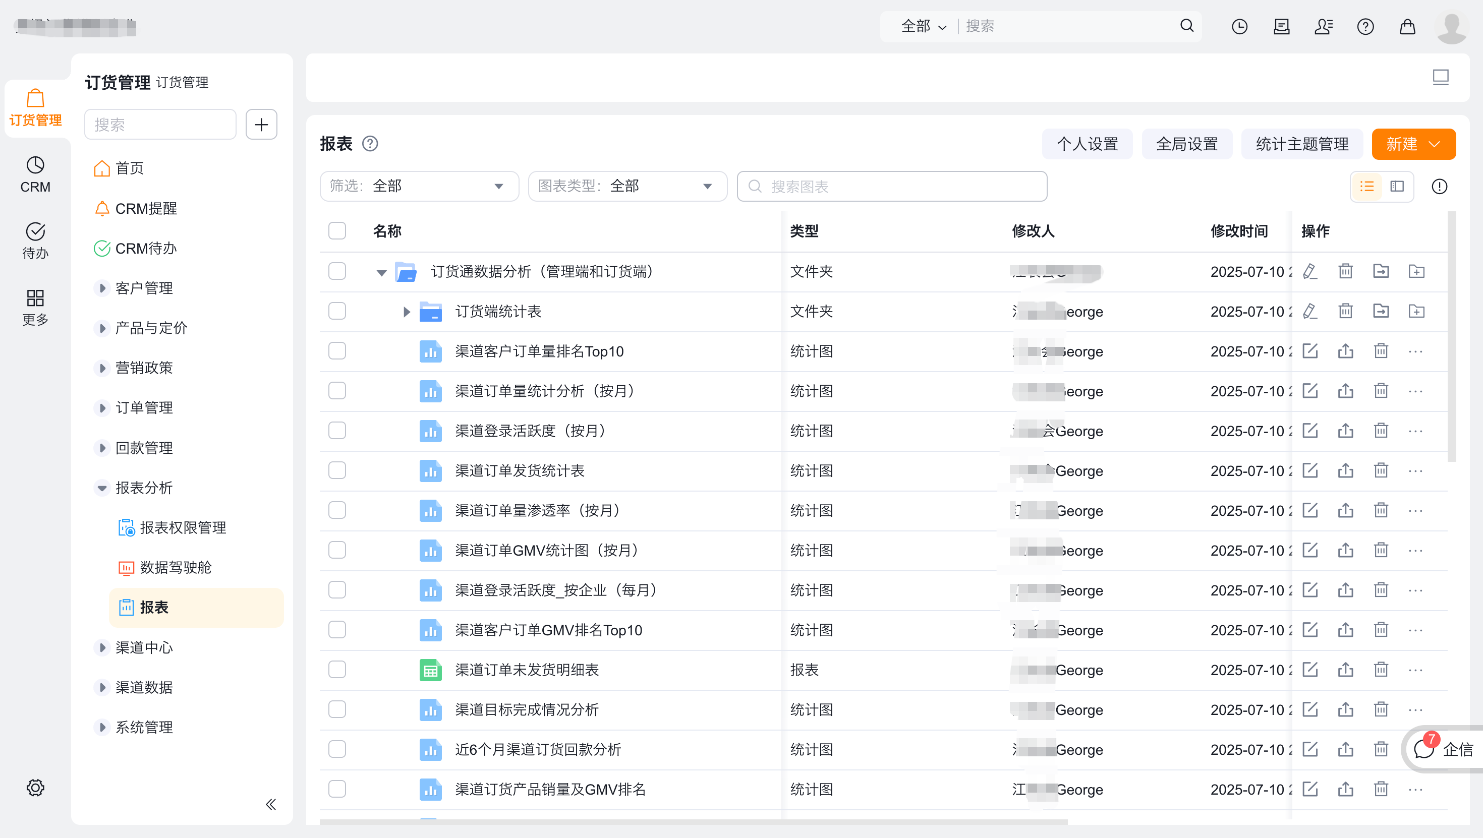Viewport: 1483px width, 838px height.
Task: Open the settings gear icon at the sidebar bottom
Action: (x=35, y=788)
